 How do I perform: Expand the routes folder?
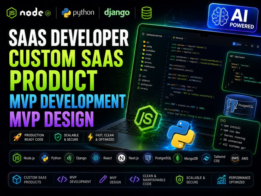tap(145, 58)
